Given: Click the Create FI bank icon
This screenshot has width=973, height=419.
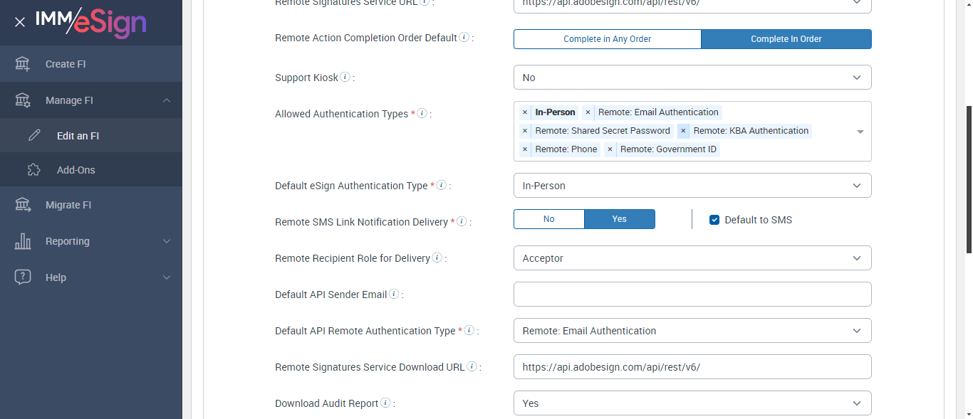Looking at the screenshot, I should [23, 64].
